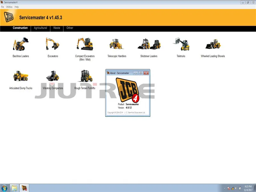256x192 pixels.
Task: Minimize the About - Servicemaster dialog
Action: point(135,73)
